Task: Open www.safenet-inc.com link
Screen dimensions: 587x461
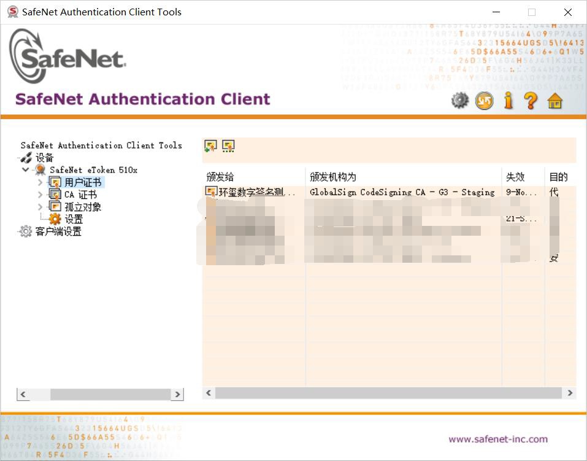Action: (x=498, y=439)
